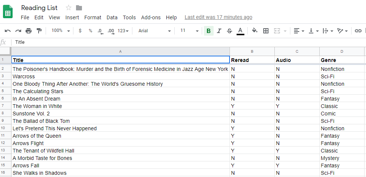This screenshot has width=366, height=177.
Task: Click the Undo arrow icon
Action: [8, 31]
